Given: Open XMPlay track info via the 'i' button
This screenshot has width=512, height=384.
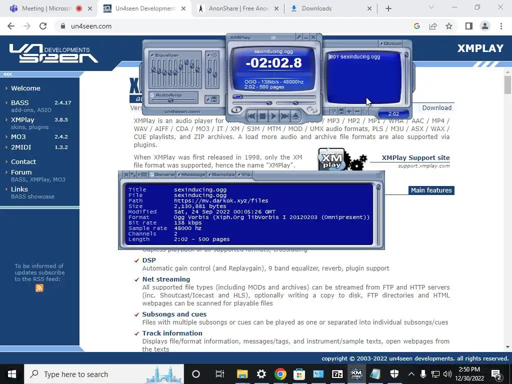Looking at the screenshot, I should 236,109.
